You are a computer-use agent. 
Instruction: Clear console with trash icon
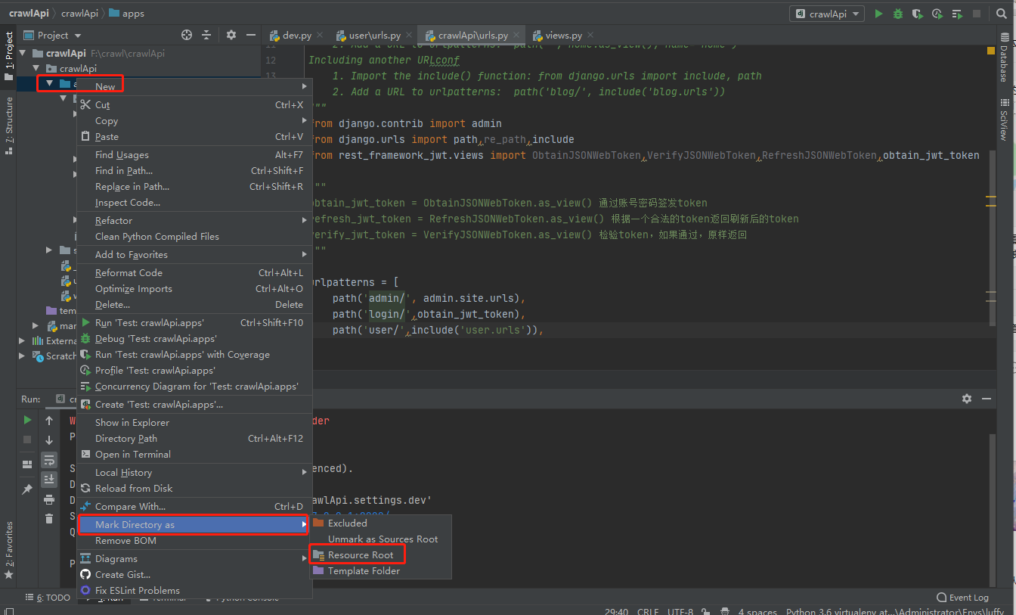[49, 519]
